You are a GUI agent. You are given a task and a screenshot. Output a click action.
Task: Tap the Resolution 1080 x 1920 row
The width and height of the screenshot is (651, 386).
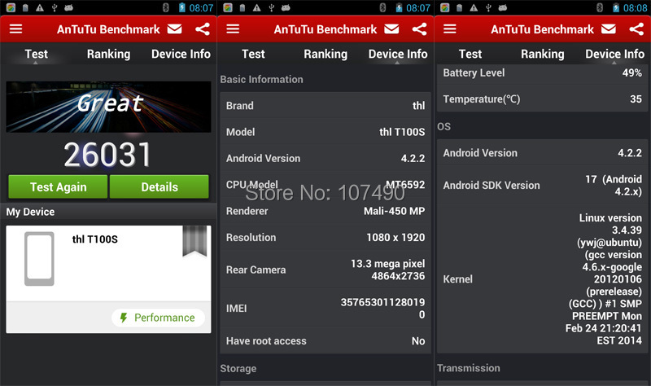[x=325, y=237]
